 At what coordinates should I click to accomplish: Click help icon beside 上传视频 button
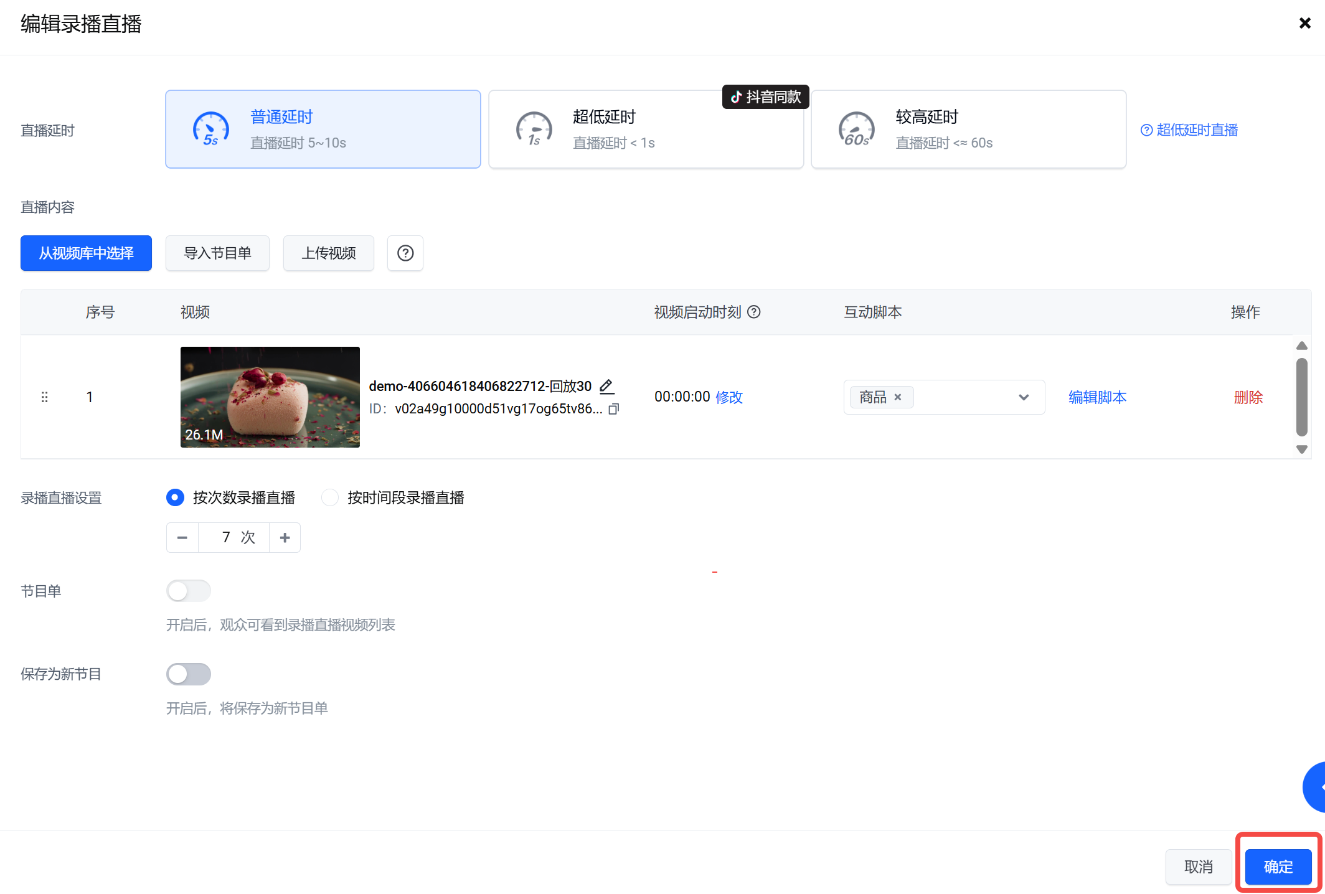pos(405,253)
